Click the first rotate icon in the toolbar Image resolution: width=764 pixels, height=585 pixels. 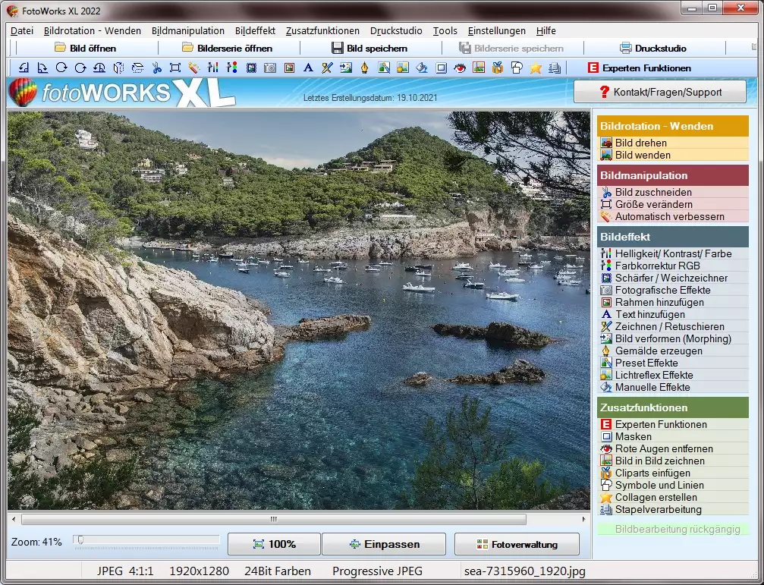pos(24,68)
